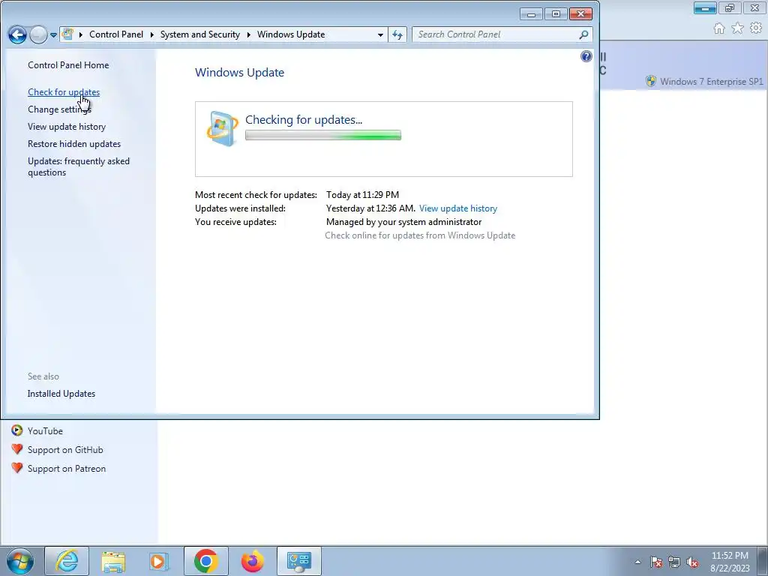Screen dimensions: 768x576
Task: Open Support on GitHub link
Action: [x=65, y=450]
